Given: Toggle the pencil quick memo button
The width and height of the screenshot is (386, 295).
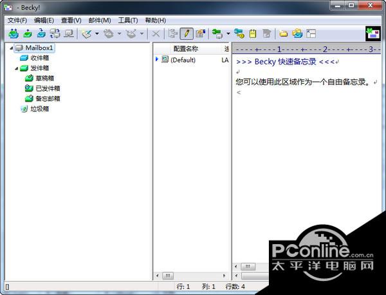Looking at the screenshot, I should point(187,33).
